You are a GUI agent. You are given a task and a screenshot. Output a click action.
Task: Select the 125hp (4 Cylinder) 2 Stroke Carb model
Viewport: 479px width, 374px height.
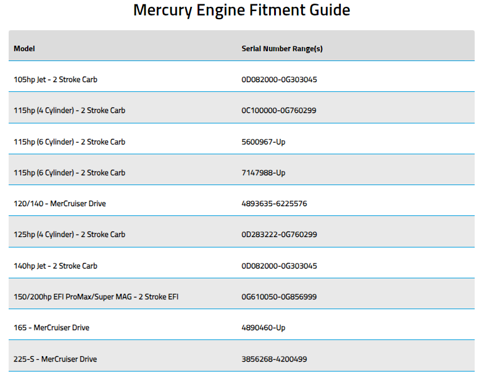click(69, 235)
